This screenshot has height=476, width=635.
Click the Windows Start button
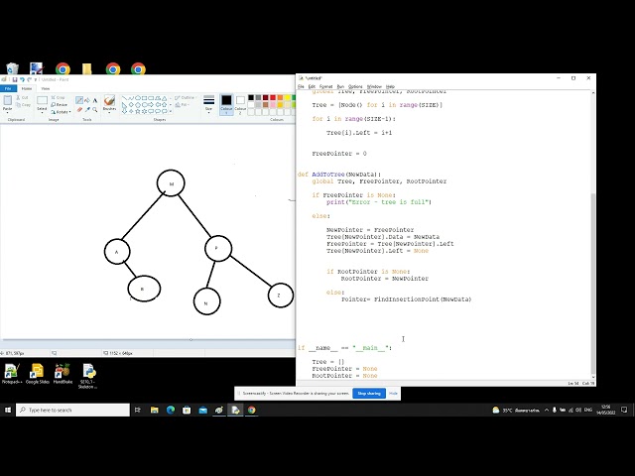[x=8, y=410]
